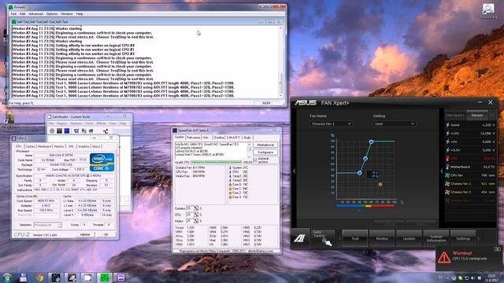Switch to the Memory tab in CPU-Z
The image size is (504, 283).
pos(59,146)
